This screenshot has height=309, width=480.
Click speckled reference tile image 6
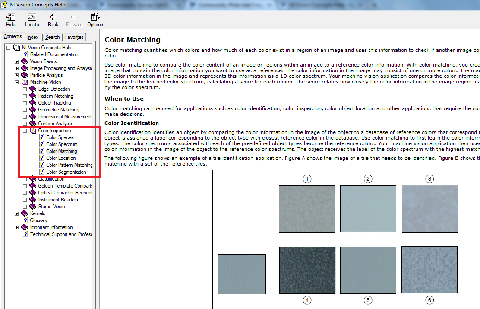pyautogui.click(x=429, y=270)
